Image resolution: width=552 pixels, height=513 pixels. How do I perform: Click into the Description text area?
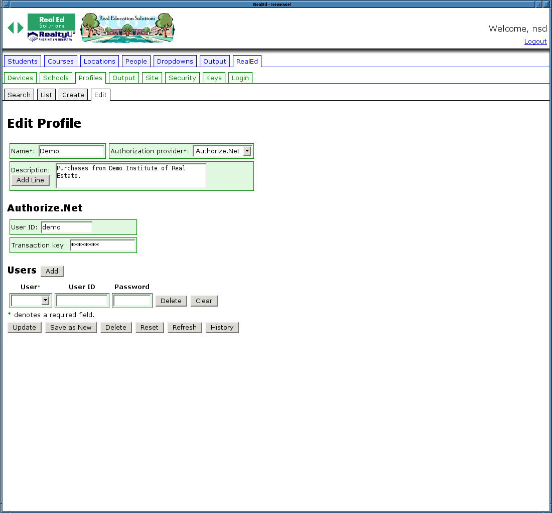coord(130,175)
